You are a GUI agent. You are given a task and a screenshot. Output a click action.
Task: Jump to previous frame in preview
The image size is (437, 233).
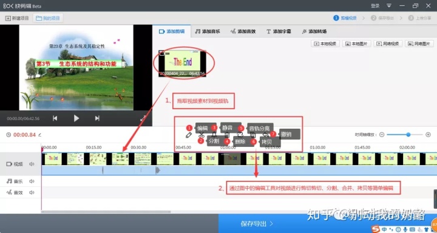tap(55, 118)
